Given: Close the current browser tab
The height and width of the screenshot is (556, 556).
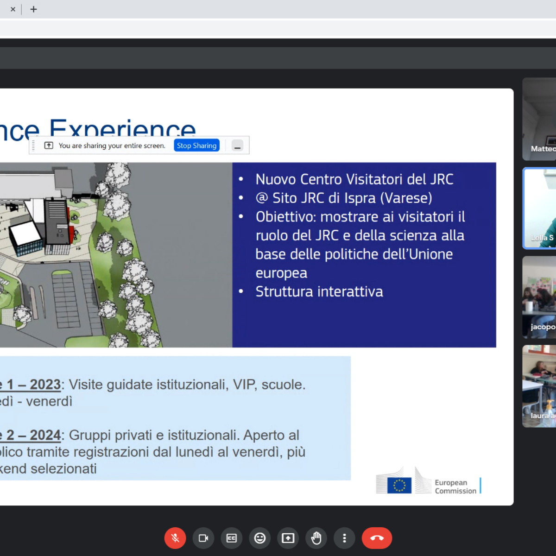Looking at the screenshot, I should click(13, 9).
